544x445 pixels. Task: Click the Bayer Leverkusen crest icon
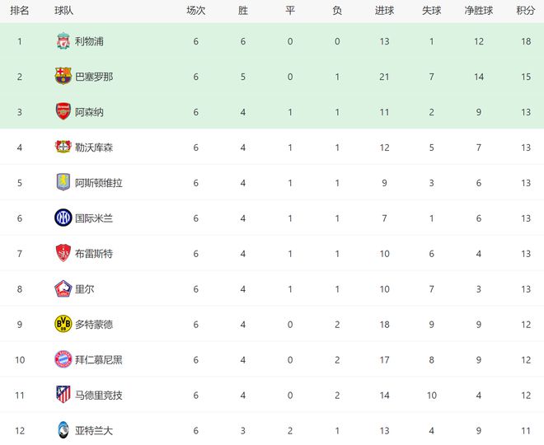coord(63,147)
